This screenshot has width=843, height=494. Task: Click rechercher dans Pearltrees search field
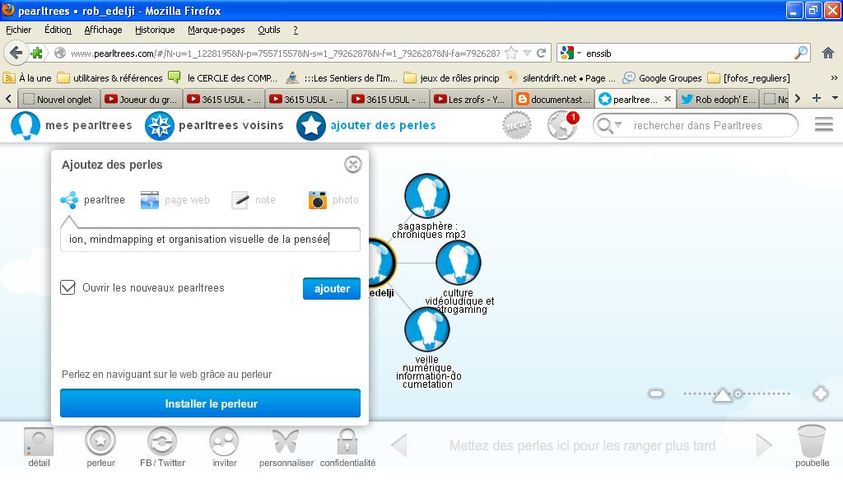pos(697,126)
